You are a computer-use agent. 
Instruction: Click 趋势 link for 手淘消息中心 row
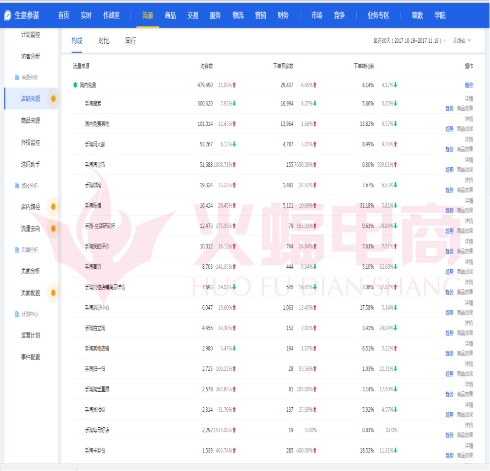tap(450, 313)
